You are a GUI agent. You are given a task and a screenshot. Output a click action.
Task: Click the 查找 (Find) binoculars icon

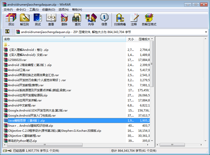77,17
